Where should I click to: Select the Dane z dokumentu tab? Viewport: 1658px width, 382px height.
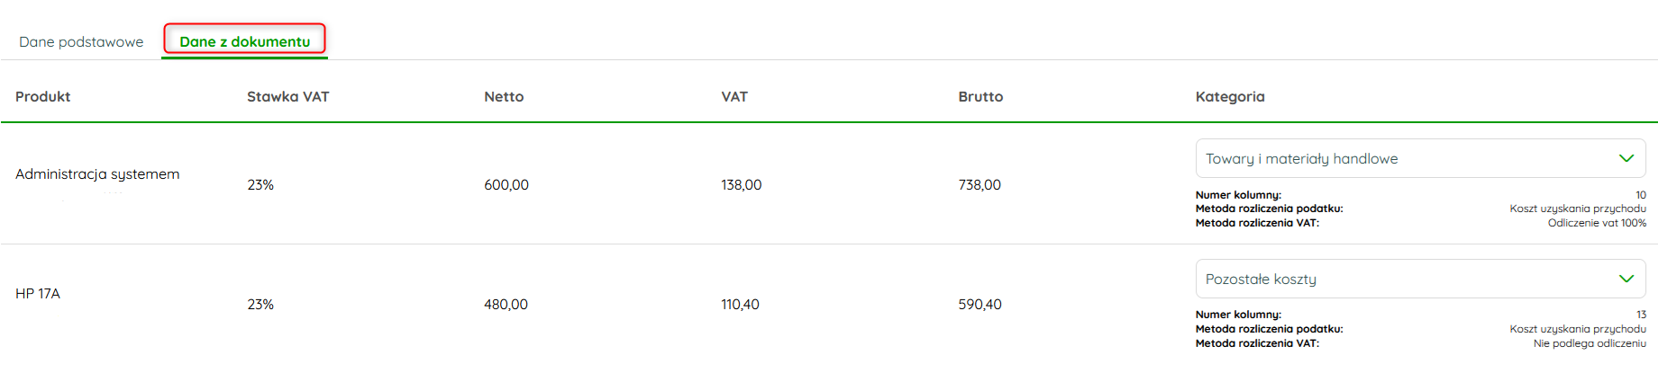[244, 41]
